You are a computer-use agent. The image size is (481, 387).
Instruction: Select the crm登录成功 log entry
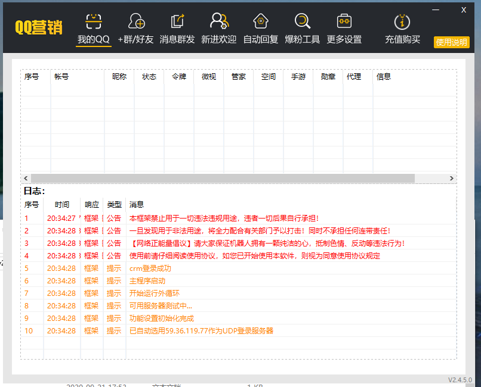click(x=239, y=269)
